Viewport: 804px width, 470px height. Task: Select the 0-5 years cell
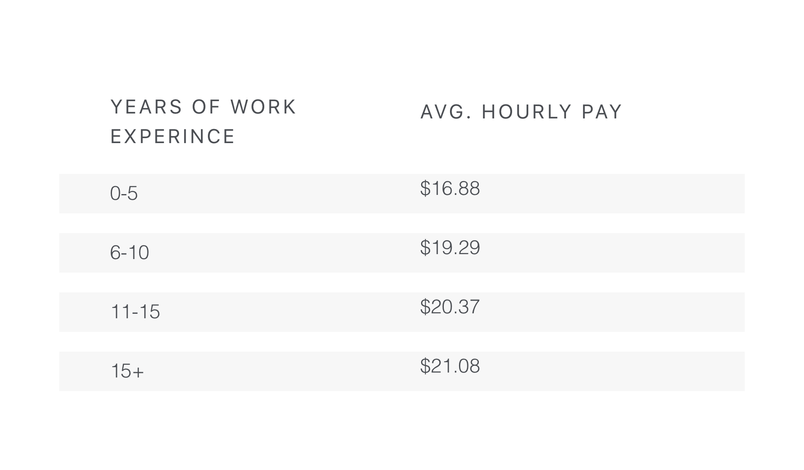tap(124, 193)
